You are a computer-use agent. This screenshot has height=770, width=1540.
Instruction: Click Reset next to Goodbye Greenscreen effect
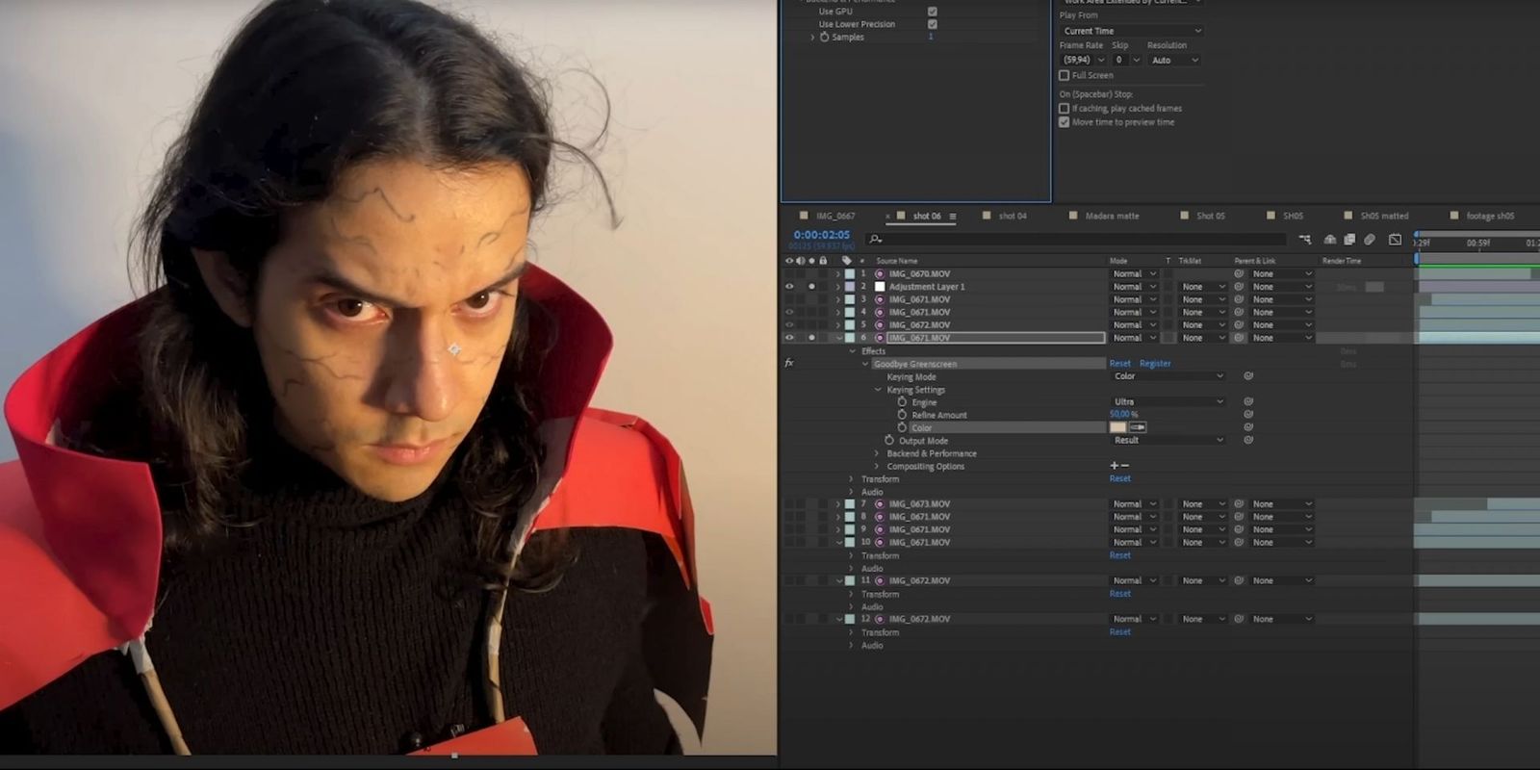coord(1119,364)
